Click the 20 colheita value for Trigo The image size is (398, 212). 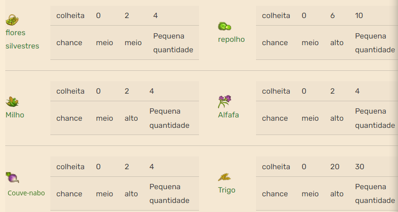pyautogui.click(x=335, y=166)
